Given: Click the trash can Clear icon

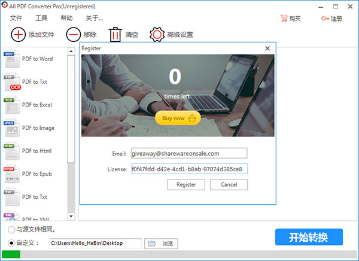Looking at the screenshot, I should pyautogui.click(x=115, y=35).
